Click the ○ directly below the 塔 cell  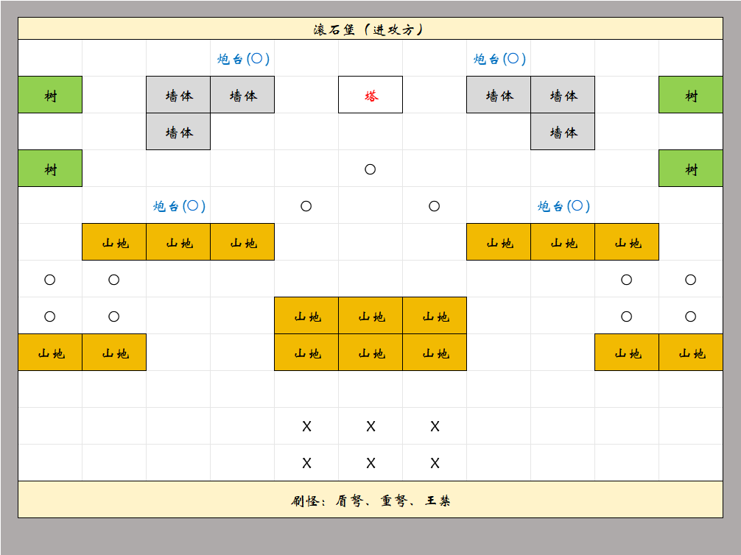(x=370, y=169)
